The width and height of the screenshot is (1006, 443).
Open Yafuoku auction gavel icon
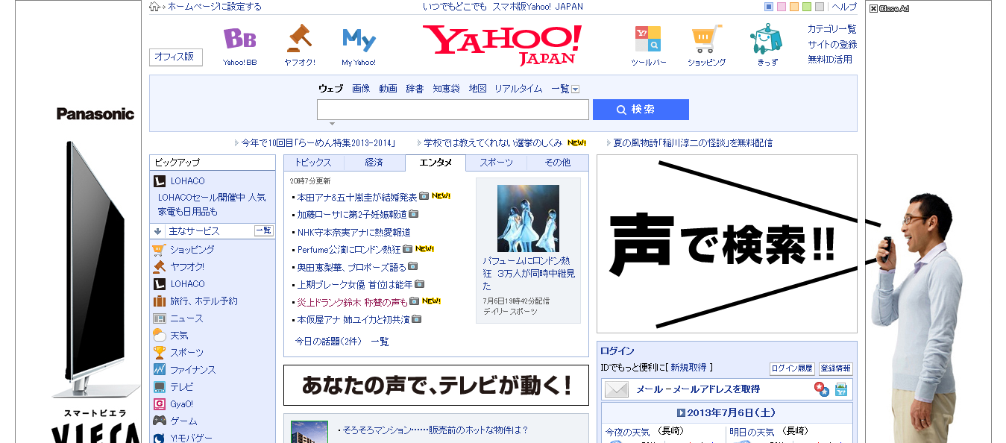pos(299,37)
